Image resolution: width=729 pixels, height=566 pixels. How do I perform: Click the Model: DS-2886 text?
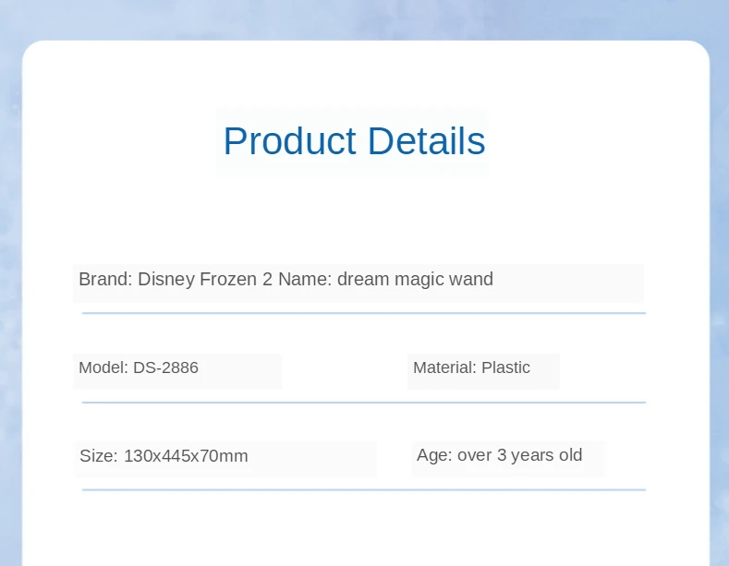point(139,367)
